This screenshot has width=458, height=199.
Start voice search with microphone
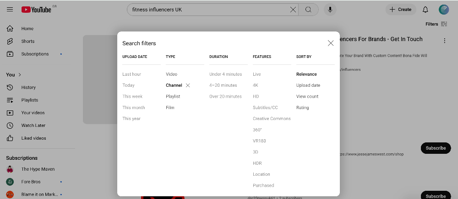(330, 10)
